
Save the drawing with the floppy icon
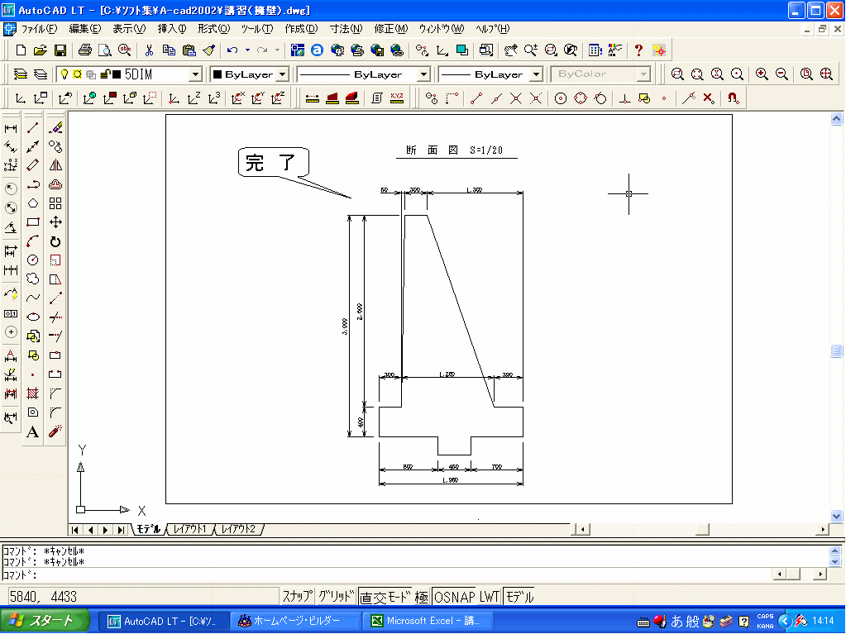[x=60, y=50]
